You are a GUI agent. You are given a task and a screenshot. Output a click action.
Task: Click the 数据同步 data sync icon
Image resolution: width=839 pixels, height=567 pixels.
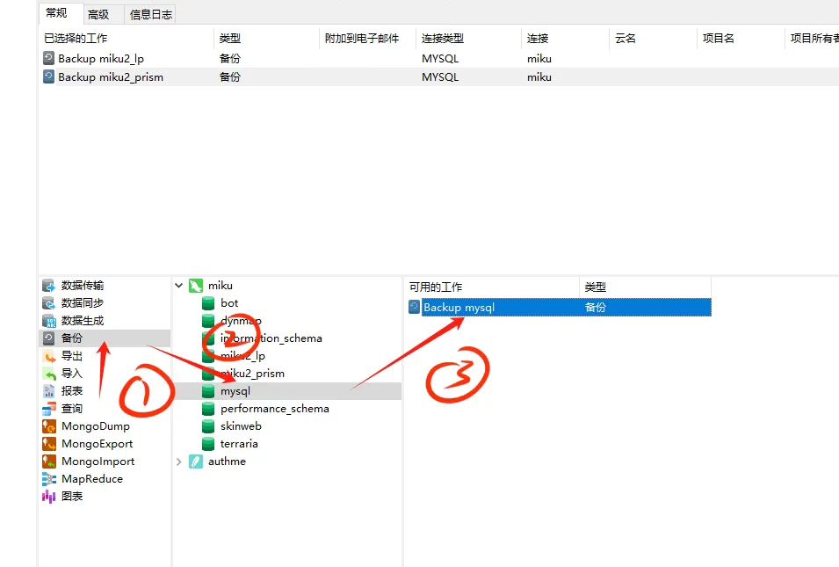[49, 303]
